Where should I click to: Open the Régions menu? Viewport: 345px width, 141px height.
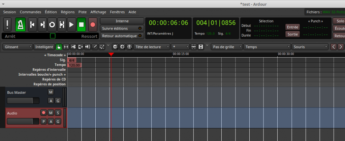(68, 12)
